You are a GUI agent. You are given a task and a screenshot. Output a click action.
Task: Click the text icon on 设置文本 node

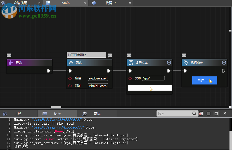[131, 63]
